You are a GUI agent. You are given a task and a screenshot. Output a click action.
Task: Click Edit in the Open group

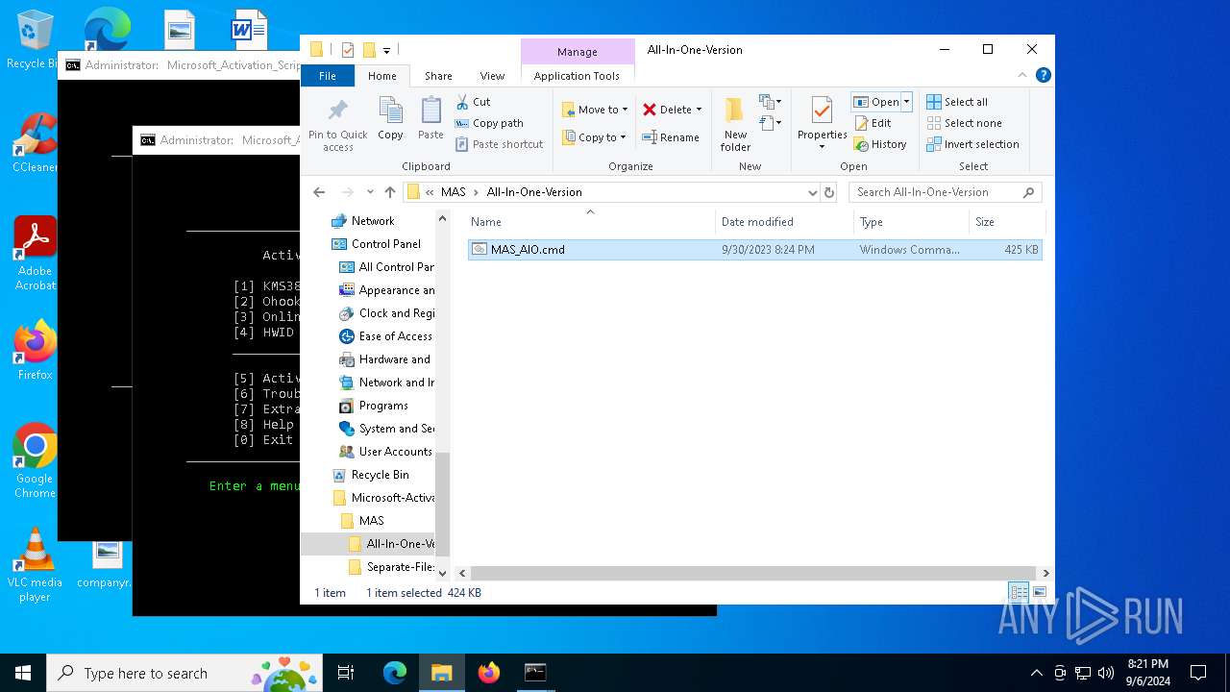(873, 123)
